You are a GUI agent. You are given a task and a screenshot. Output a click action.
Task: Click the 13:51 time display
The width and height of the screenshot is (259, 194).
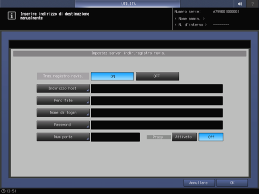[x=11, y=191]
